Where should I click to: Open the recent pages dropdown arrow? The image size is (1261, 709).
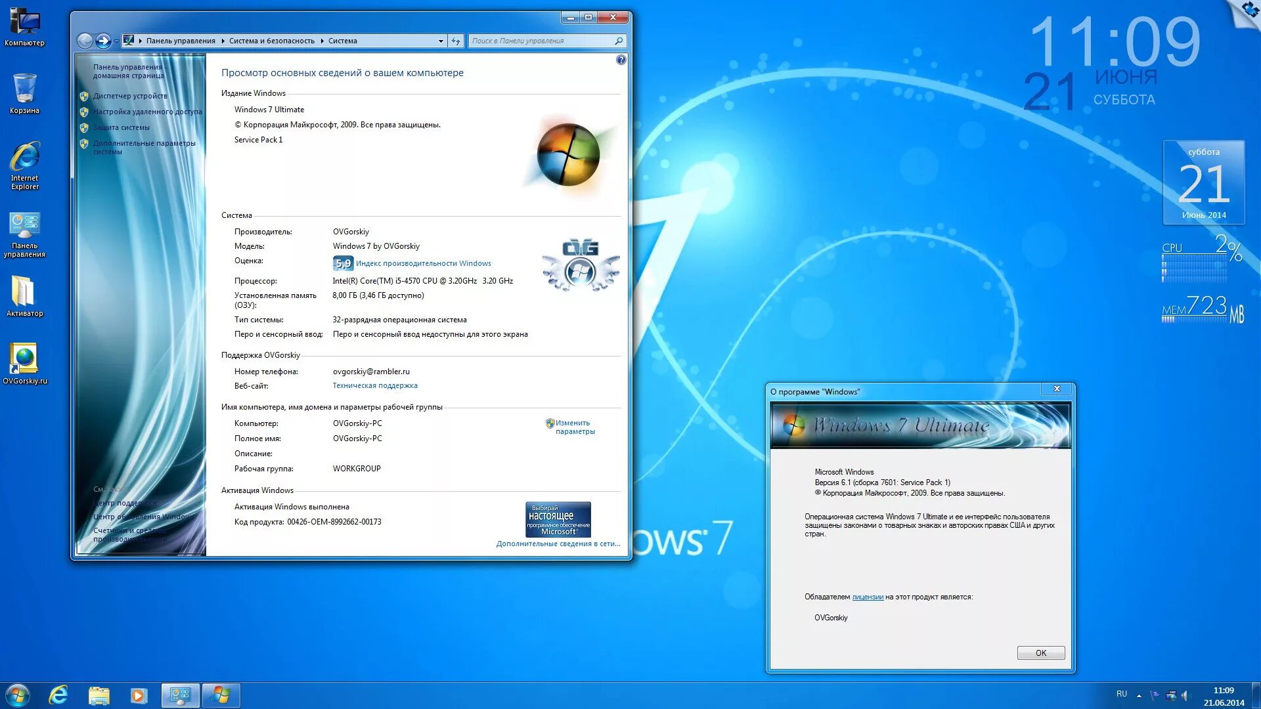[117, 41]
